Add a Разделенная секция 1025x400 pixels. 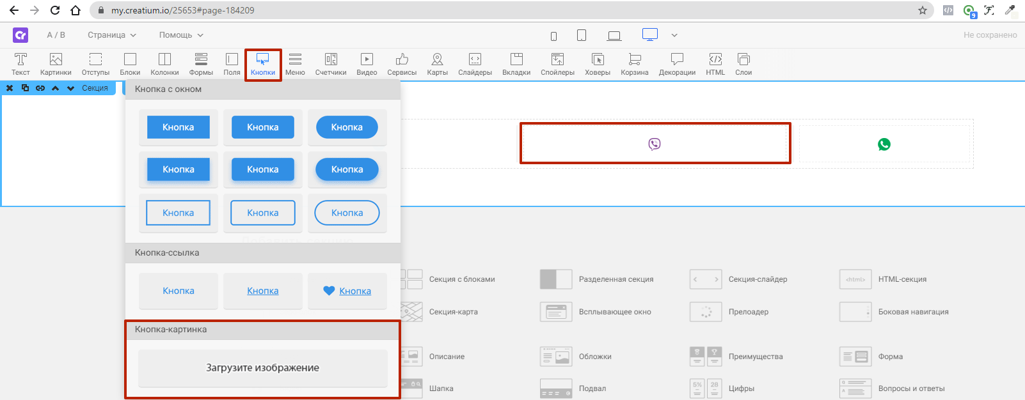[597, 279]
